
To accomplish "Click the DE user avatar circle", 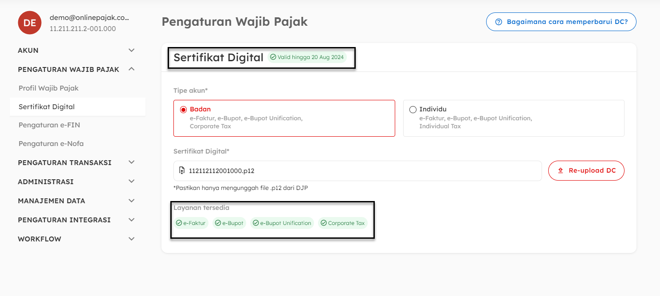I will coord(30,23).
